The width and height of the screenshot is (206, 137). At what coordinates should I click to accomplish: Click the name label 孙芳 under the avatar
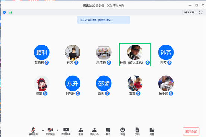click(x=163, y=63)
